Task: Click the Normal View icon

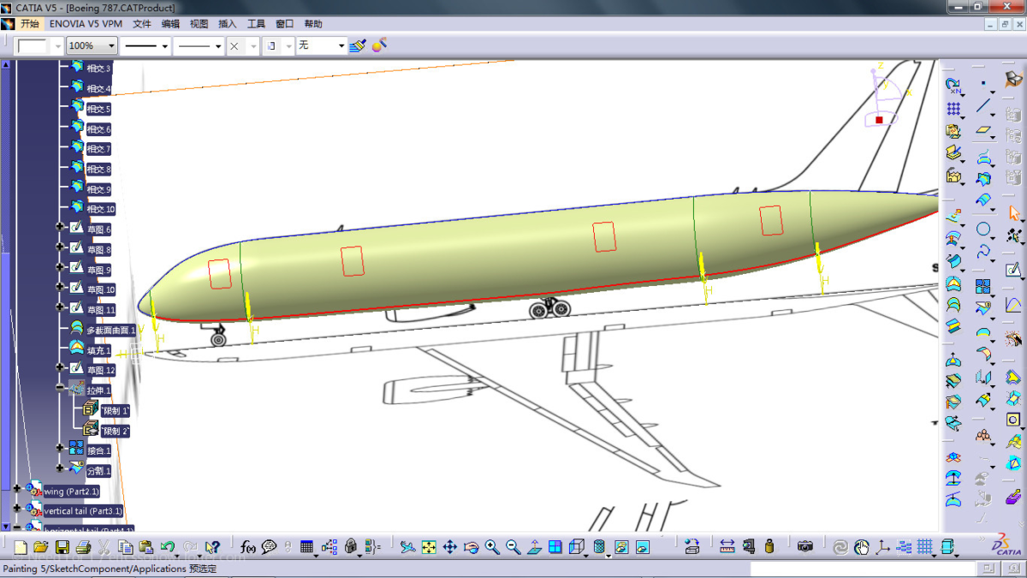Action: [x=534, y=547]
